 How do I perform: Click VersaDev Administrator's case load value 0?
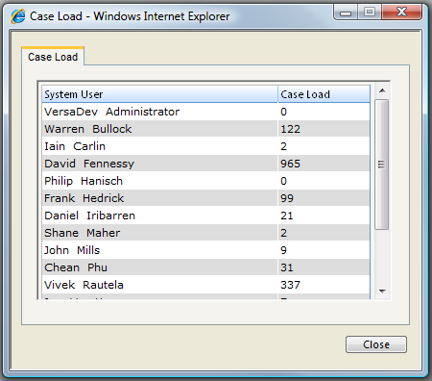click(284, 112)
